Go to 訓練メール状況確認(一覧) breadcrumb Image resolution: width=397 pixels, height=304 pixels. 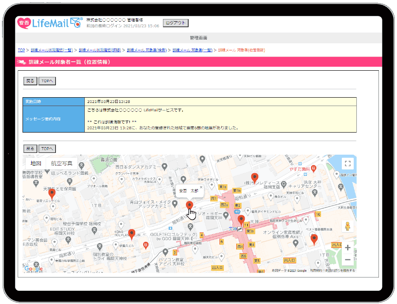(x=52, y=50)
